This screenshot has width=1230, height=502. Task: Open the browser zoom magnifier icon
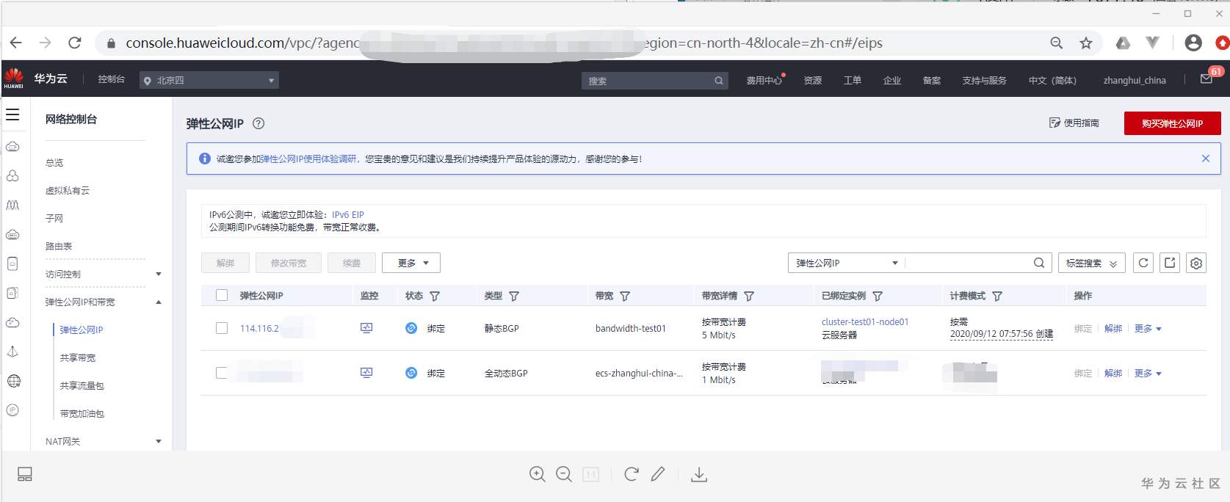(x=1057, y=43)
